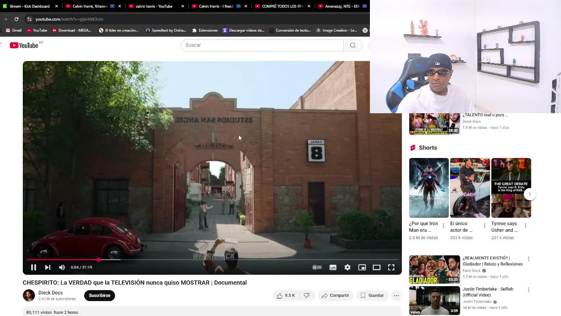
Task: Toggle the autoplay switch in player
Action: pyautogui.click(x=317, y=267)
